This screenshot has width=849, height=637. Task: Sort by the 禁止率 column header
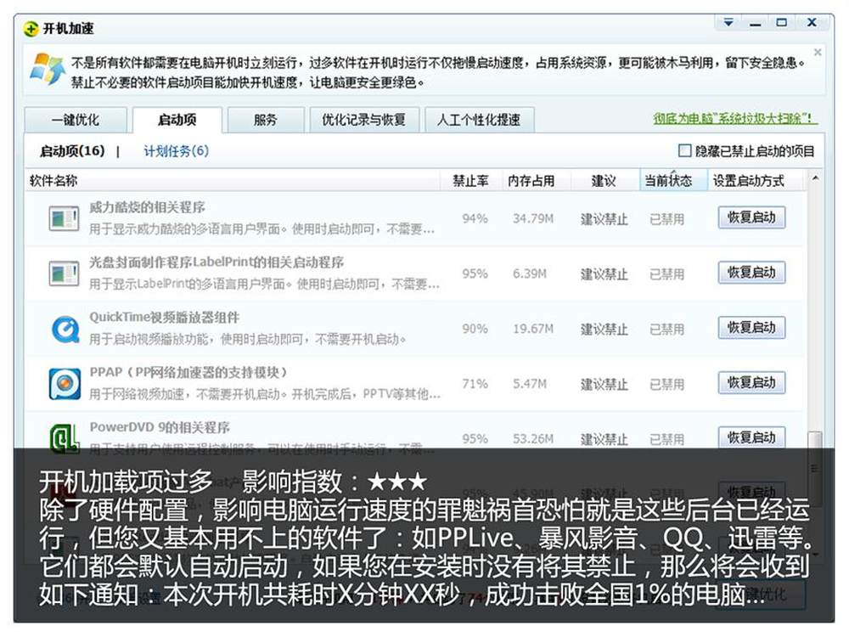pyautogui.click(x=470, y=180)
